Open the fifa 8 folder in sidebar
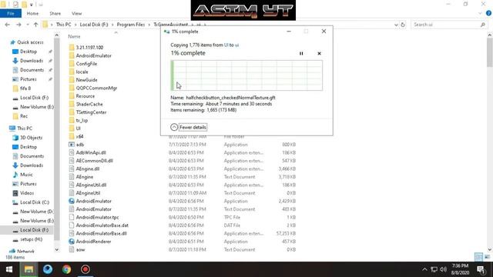Viewport: 493px width, 277px height. tap(25, 88)
